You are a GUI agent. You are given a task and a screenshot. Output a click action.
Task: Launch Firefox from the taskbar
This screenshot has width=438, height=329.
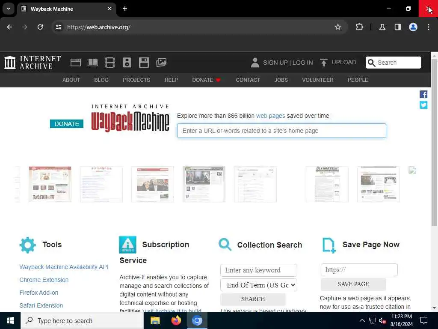point(176,320)
